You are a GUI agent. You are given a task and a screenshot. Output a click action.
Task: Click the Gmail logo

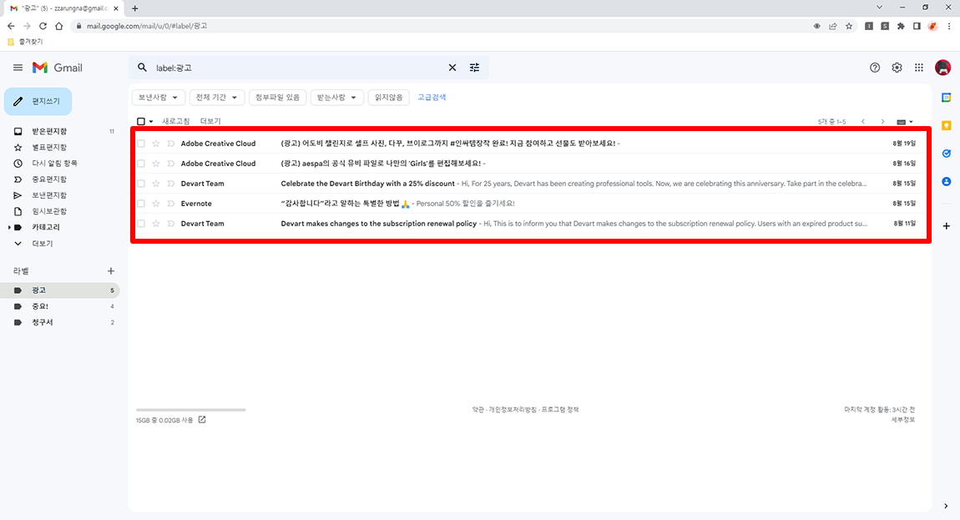[x=58, y=68]
